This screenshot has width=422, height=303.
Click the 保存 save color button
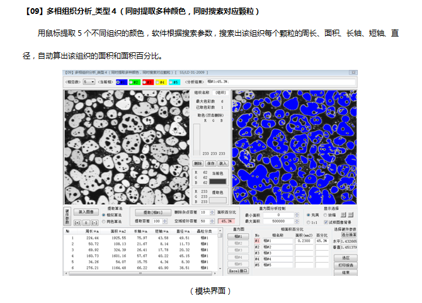[x=210, y=163]
